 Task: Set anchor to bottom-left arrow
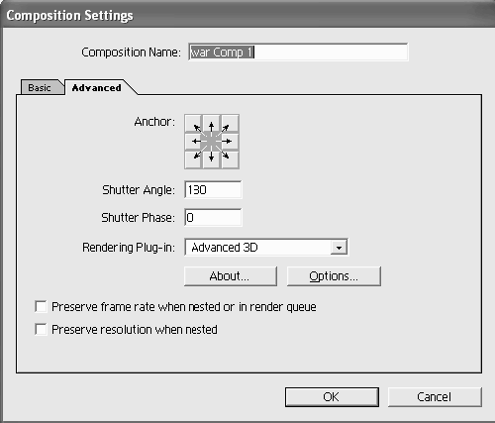tap(193, 159)
